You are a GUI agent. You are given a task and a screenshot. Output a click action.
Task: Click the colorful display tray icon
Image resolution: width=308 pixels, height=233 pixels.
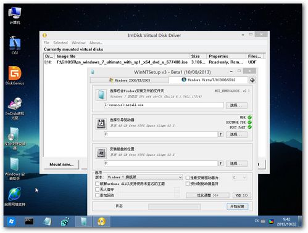point(272,221)
